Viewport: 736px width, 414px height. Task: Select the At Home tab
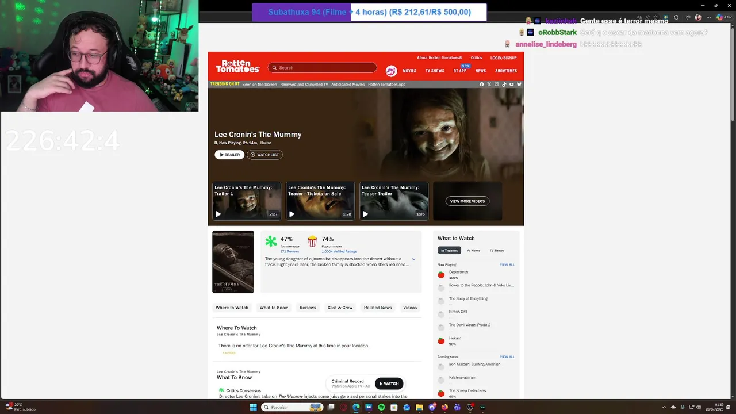(x=473, y=251)
